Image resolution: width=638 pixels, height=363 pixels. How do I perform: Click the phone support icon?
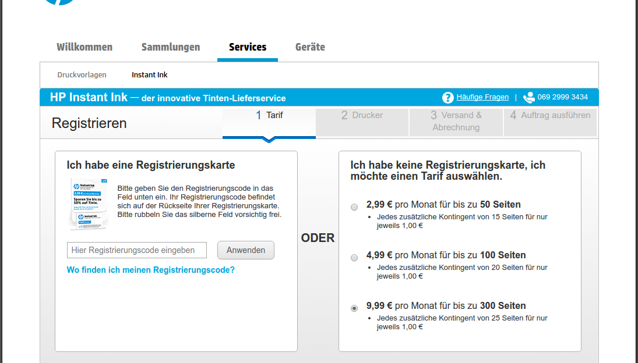528,98
